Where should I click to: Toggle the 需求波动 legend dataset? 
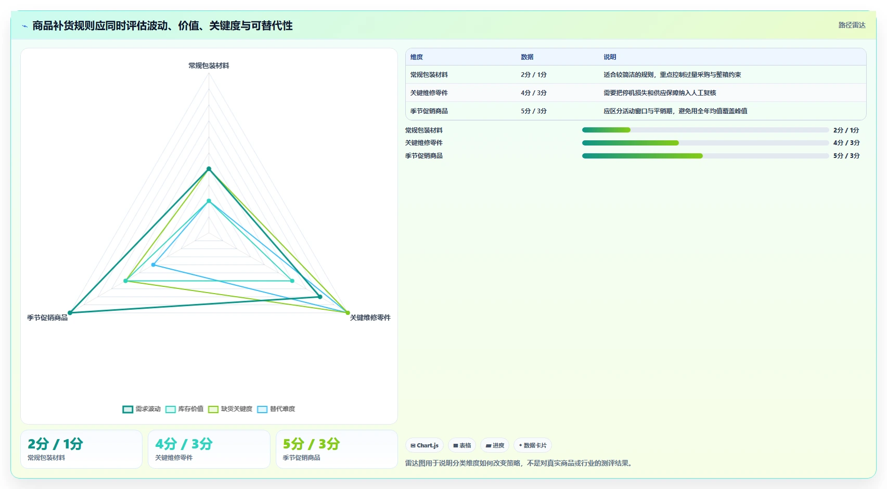click(x=142, y=409)
